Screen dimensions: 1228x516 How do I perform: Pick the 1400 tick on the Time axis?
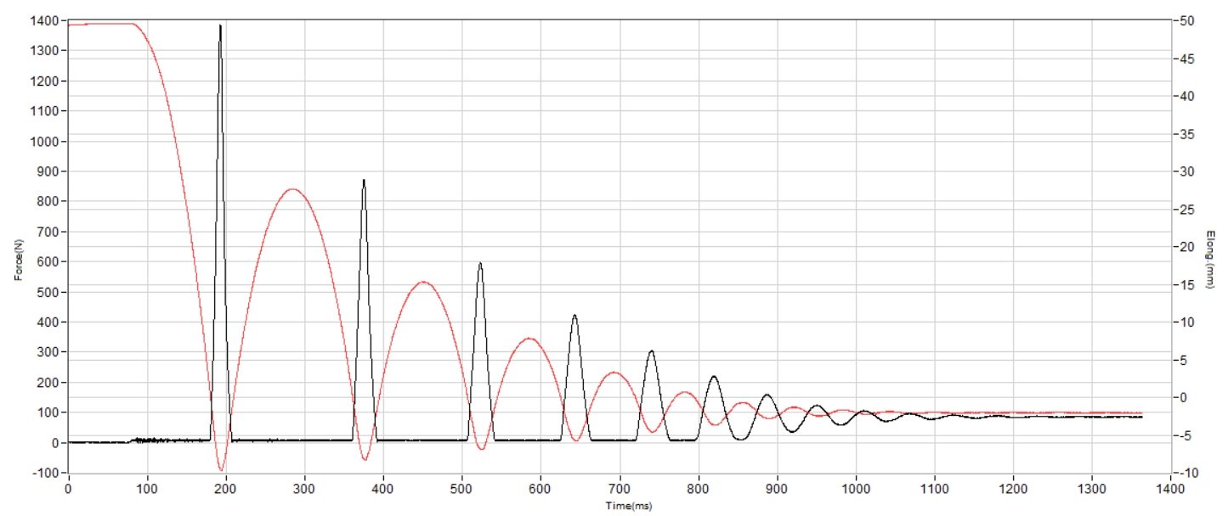(x=1170, y=490)
